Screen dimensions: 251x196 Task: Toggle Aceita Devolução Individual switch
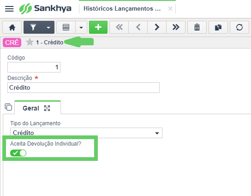[18, 153]
